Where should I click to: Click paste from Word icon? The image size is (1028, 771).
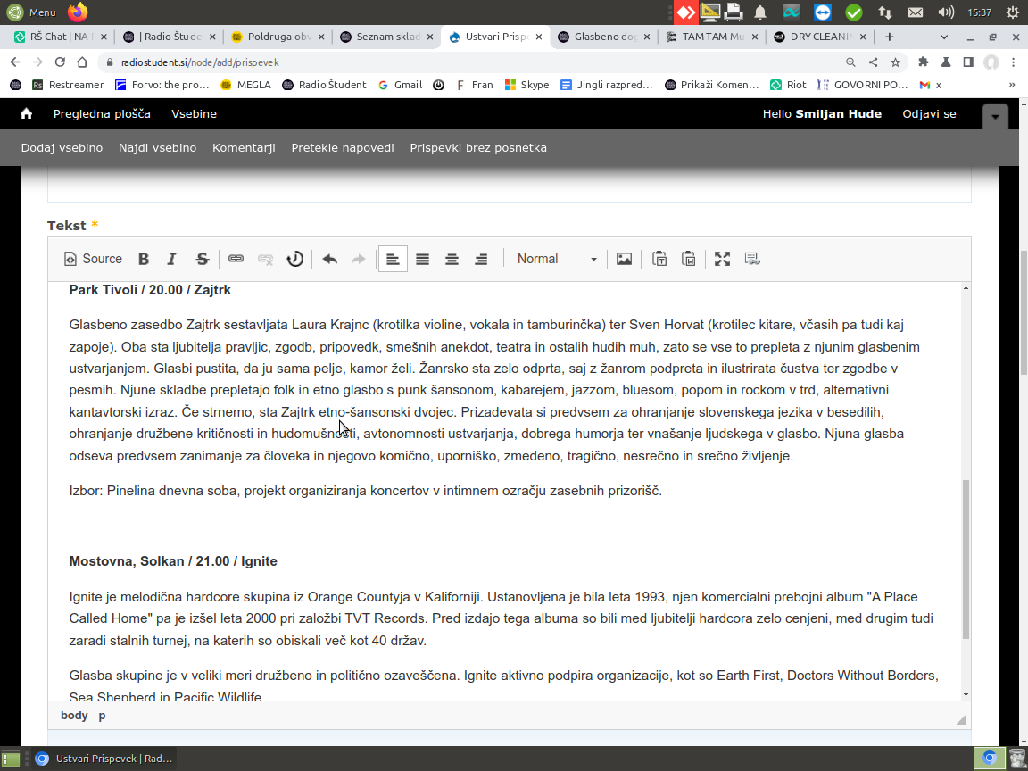(688, 259)
